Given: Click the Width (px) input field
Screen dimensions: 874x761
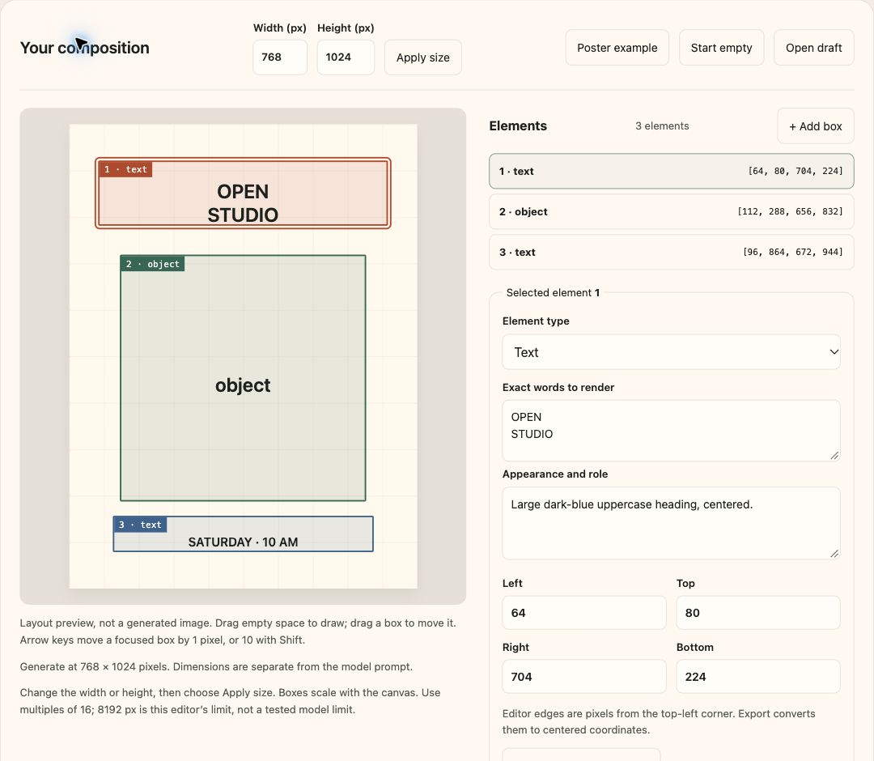Looking at the screenshot, I should (280, 57).
